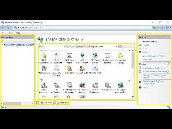
Task: Open the .NET Globalization feature
Action: pyautogui.click(x=82, y=58)
